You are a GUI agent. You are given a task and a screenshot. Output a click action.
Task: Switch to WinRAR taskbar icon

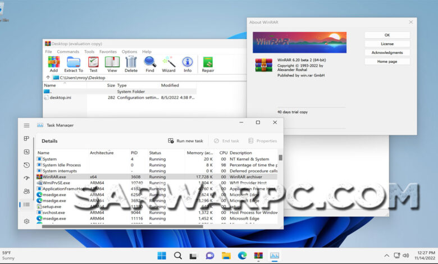tap(258, 256)
